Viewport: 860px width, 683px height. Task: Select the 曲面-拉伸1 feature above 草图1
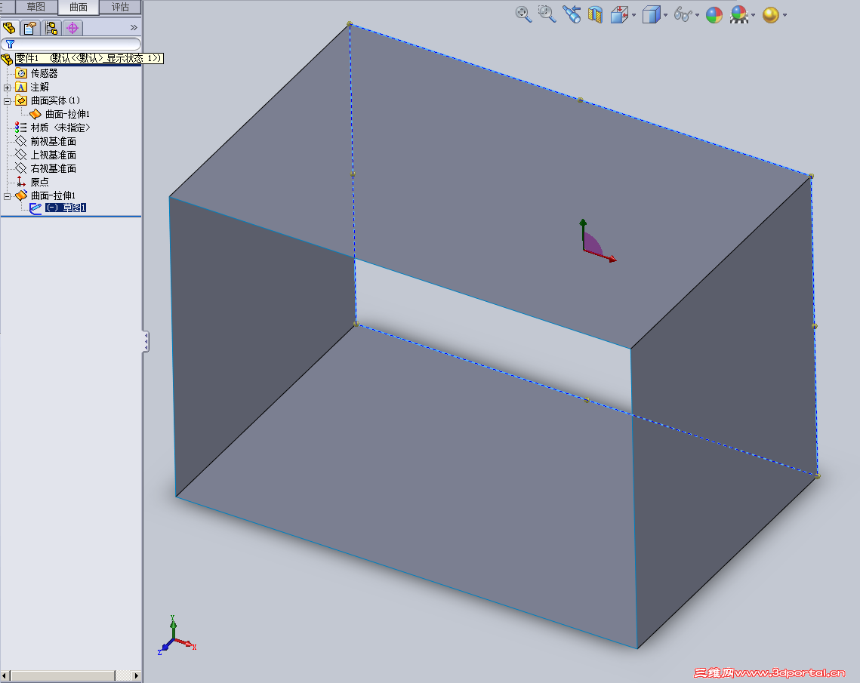(45, 195)
